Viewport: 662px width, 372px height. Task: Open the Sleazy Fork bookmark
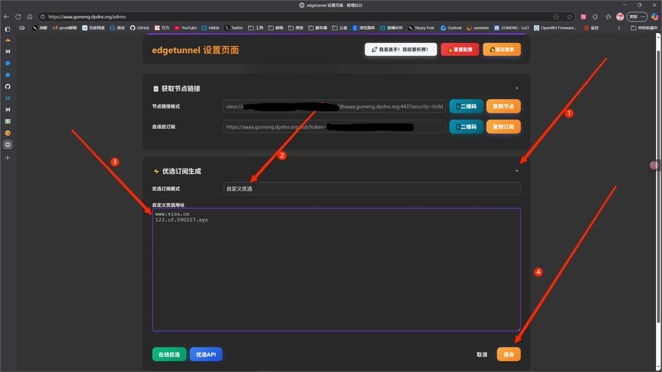(x=421, y=28)
